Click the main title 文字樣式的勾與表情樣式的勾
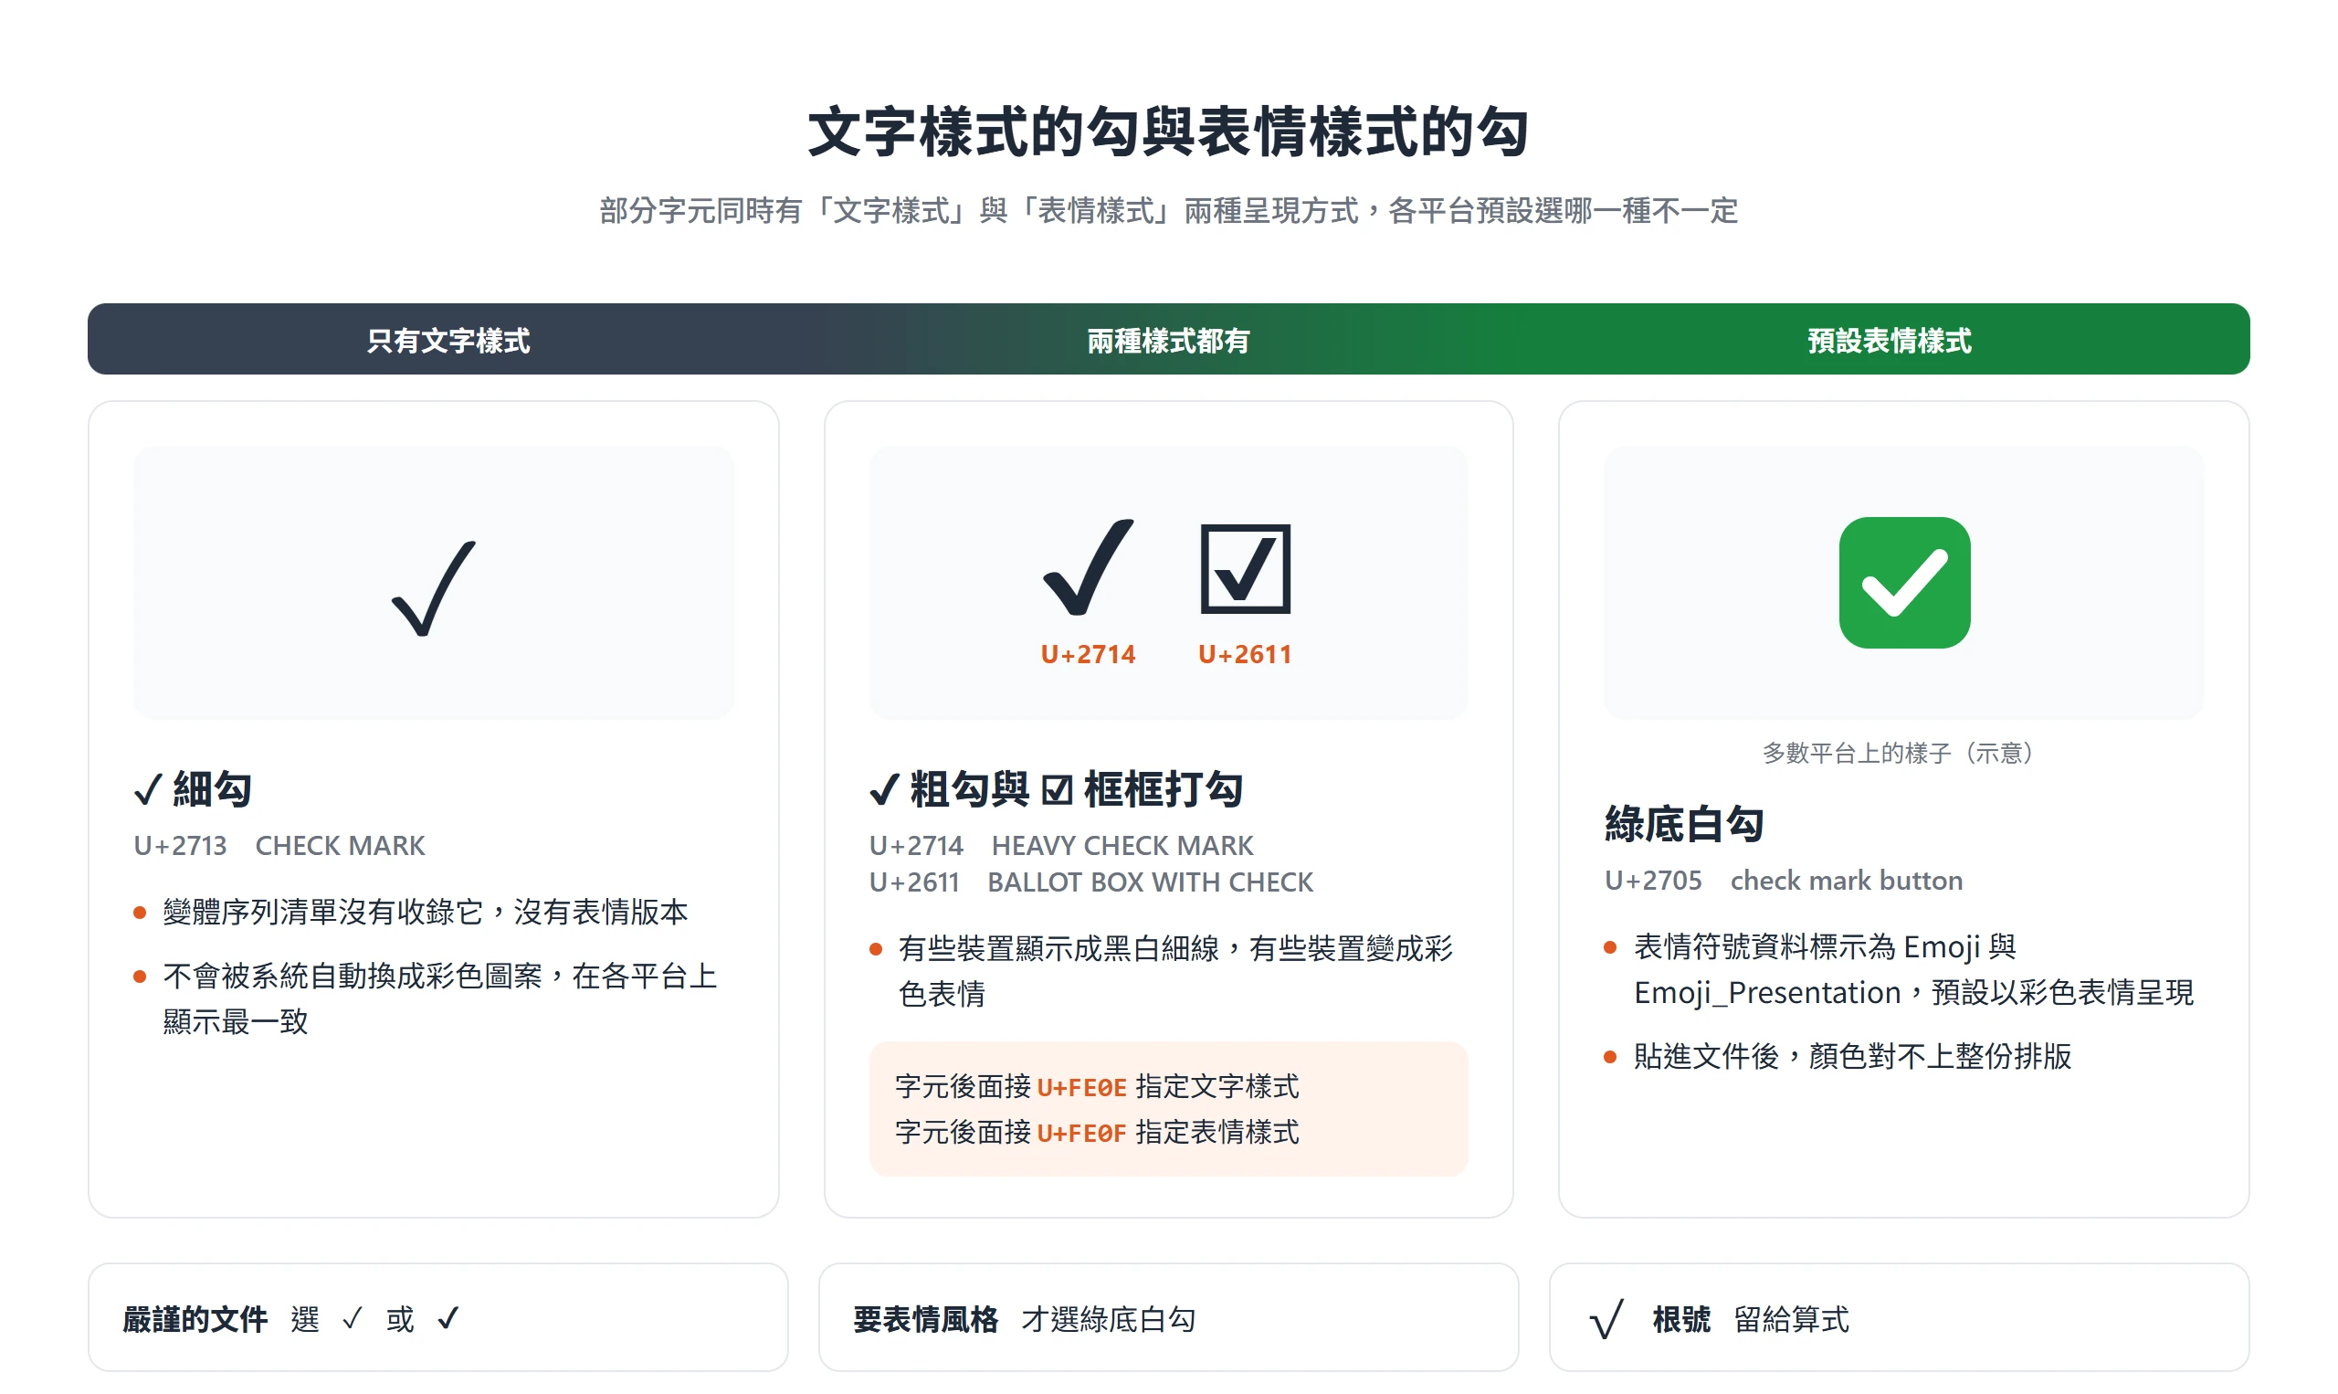This screenshot has height=1394, width=2338. (1168, 132)
